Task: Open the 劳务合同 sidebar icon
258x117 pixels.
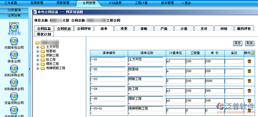Action: click(14, 55)
